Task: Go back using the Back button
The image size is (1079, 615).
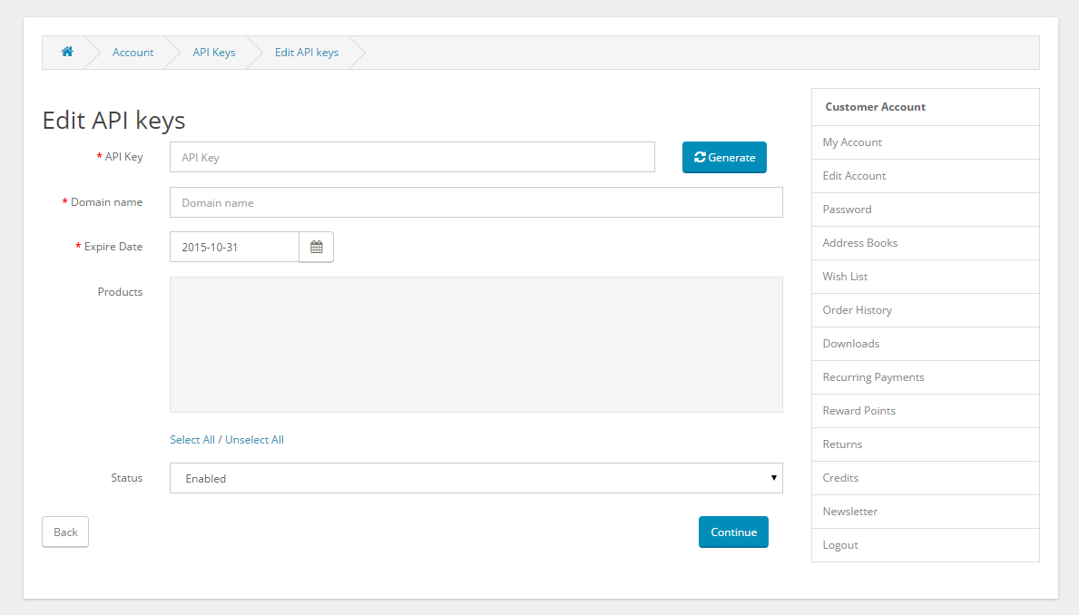Action: (x=64, y=532)
